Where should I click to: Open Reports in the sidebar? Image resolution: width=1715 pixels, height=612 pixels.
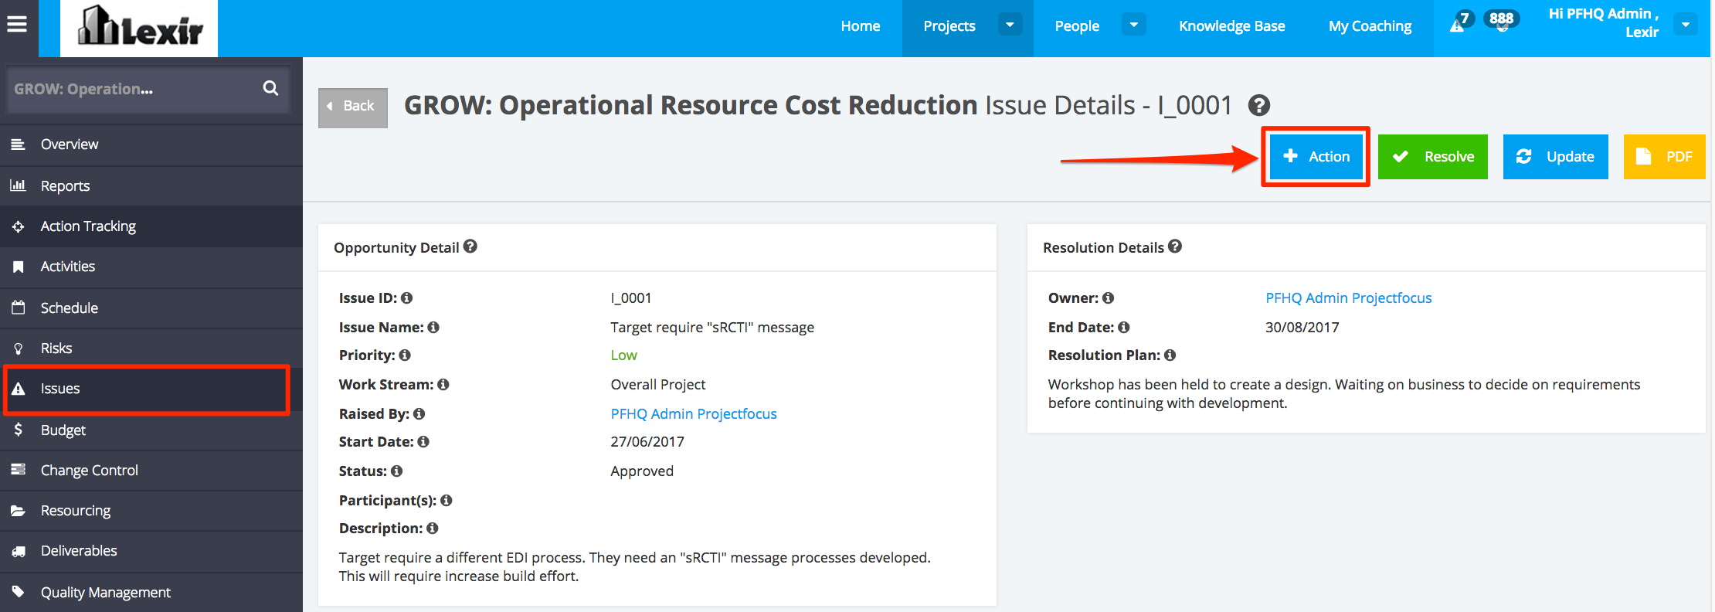[x=151, y=185]
